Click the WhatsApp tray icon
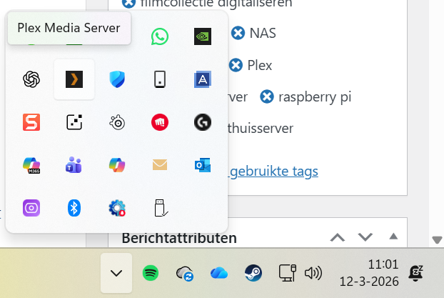 (160, 36)
